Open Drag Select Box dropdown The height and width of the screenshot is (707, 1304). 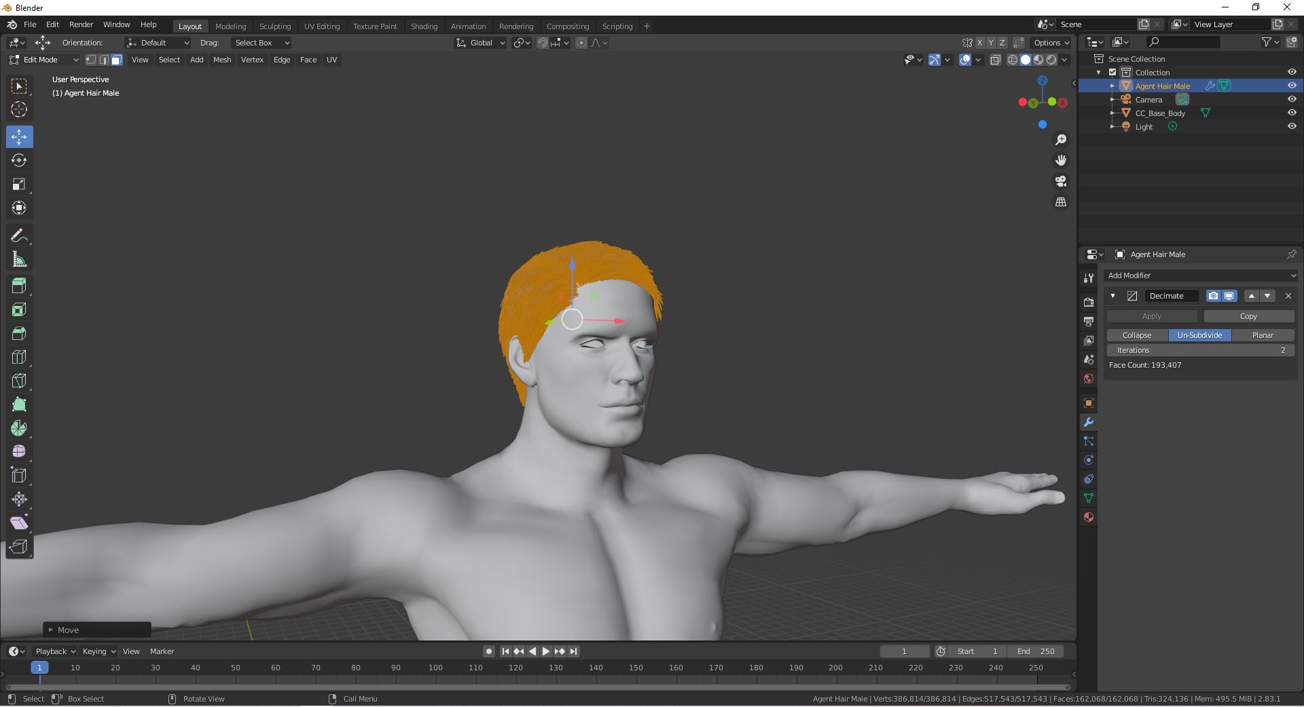261,43
